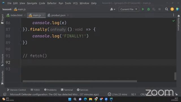Open Google Chrome from taskbar

[96, 99]
